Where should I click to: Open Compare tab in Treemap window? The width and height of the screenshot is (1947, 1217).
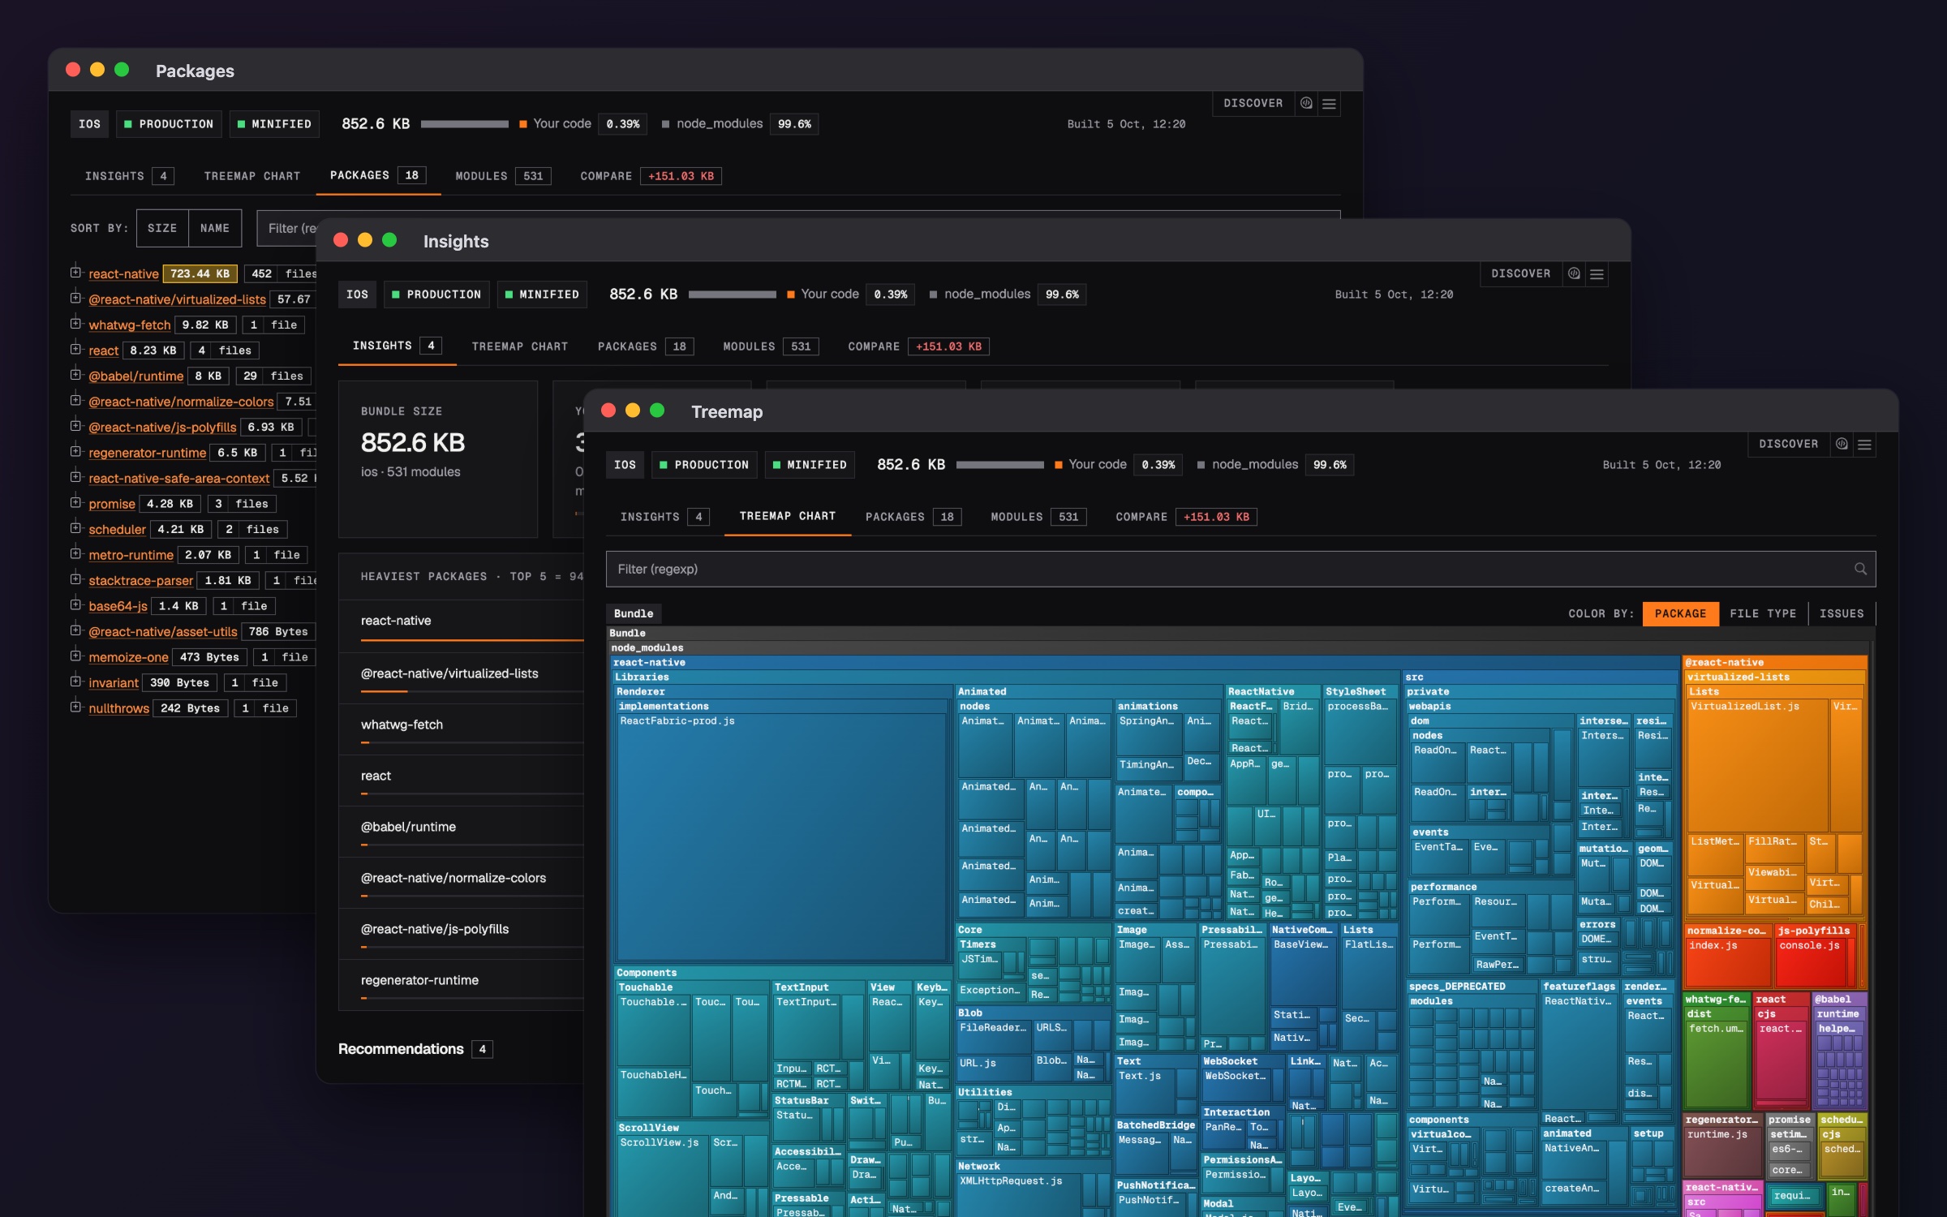tap(1185, 517)
